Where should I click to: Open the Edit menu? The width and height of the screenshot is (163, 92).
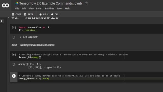pos(24,8)
